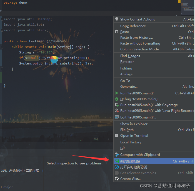The width and height of the screenshot is (195, 191).
Task: Choose Show in Explorer
Action: pos(154,124)
